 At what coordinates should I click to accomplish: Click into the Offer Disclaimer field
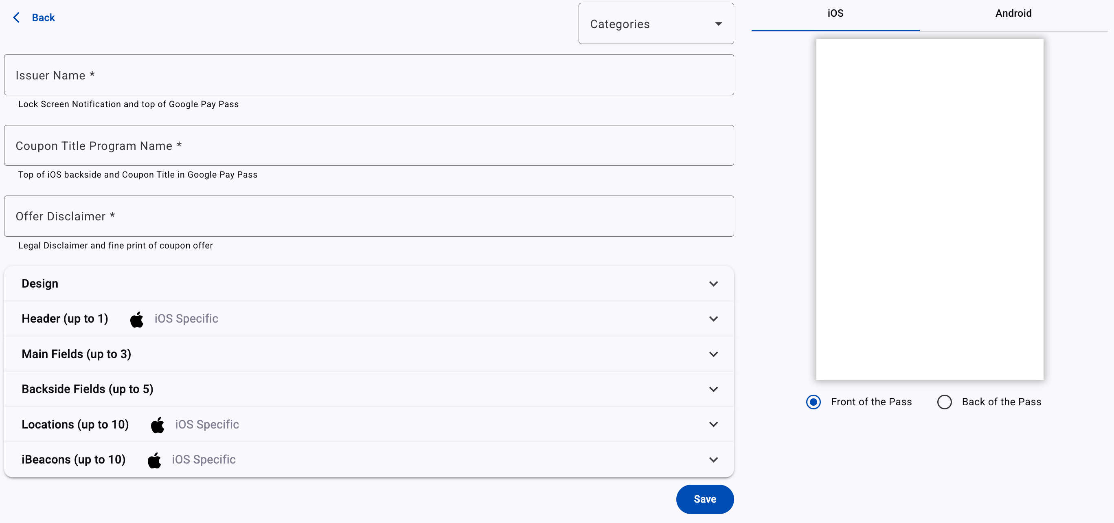[368, 216]
